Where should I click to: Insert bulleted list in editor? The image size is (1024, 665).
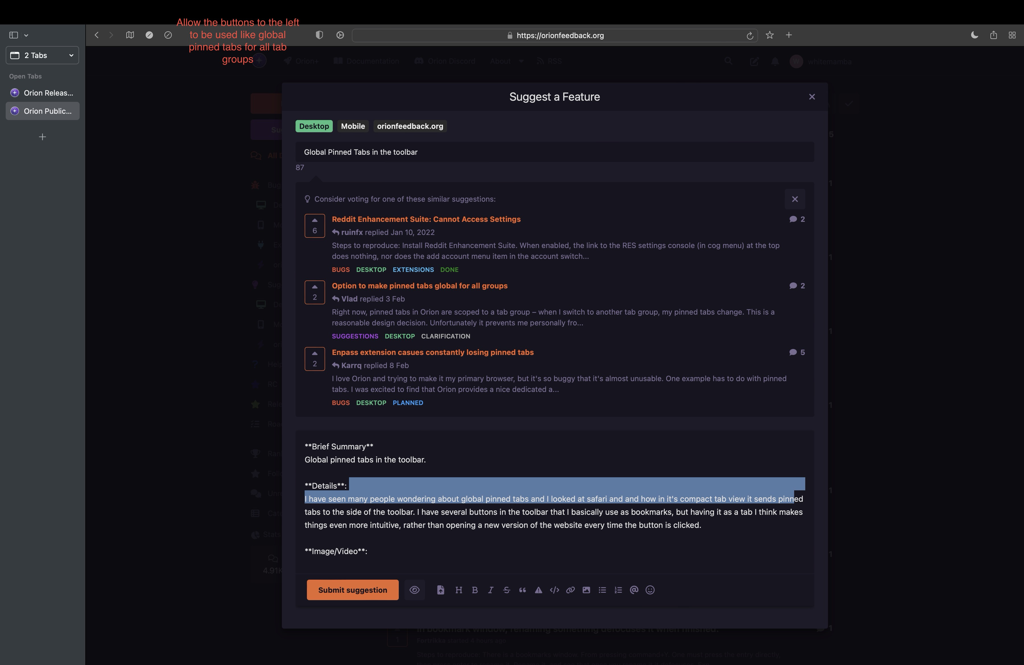tap(602, 590)
